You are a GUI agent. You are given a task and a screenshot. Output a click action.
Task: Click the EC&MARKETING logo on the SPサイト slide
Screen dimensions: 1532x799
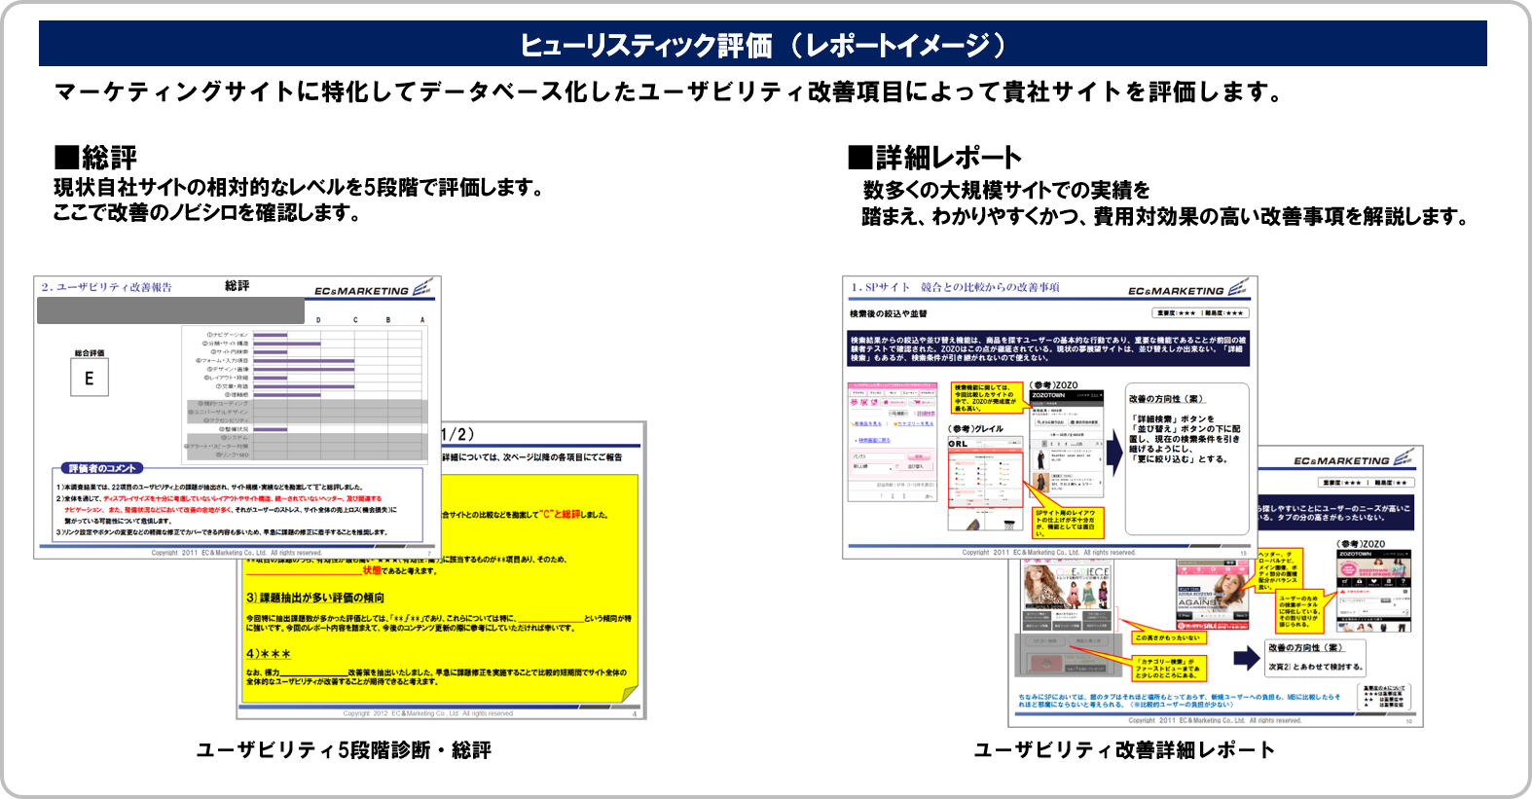point(1187,289)
